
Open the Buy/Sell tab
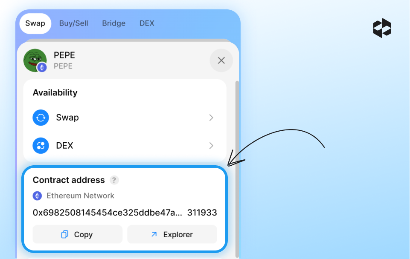coord(73,23)
